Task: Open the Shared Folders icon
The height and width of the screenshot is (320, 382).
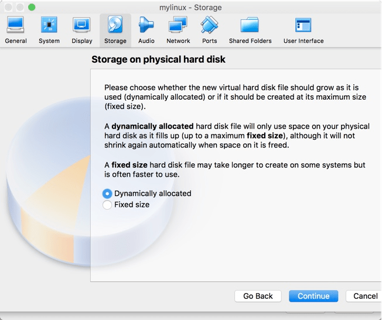Action: (x=250, y=25)
